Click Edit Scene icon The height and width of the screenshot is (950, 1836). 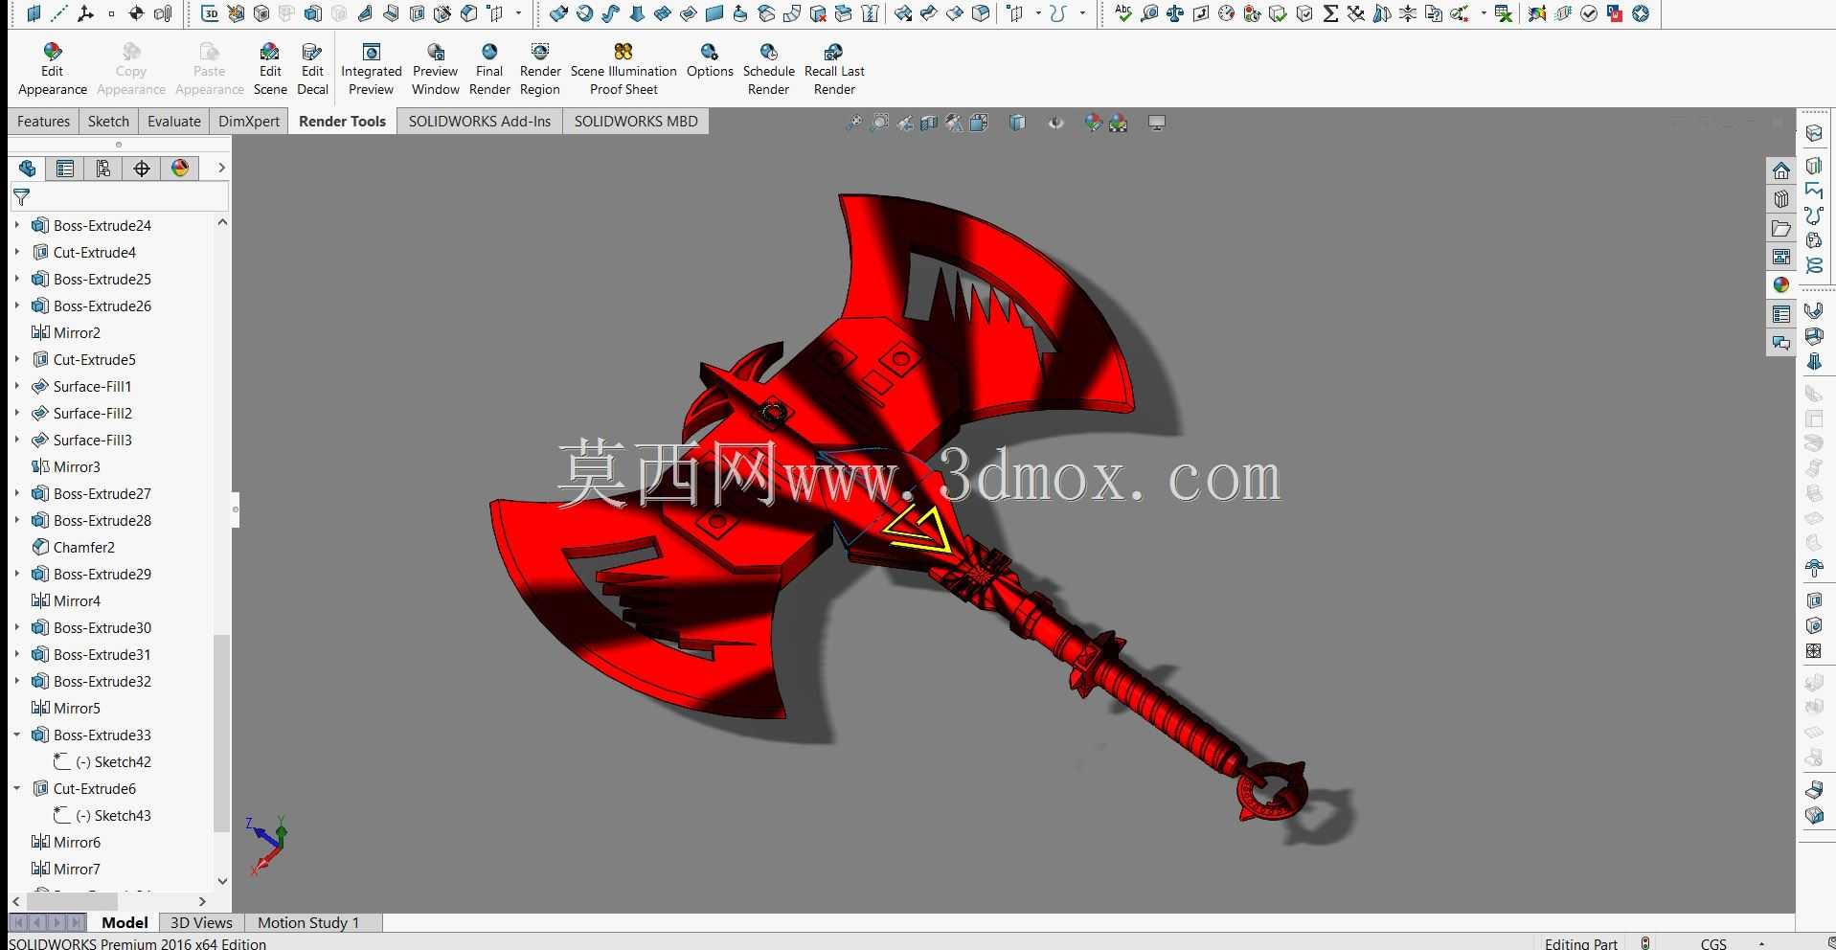click(x=270, y=69)
